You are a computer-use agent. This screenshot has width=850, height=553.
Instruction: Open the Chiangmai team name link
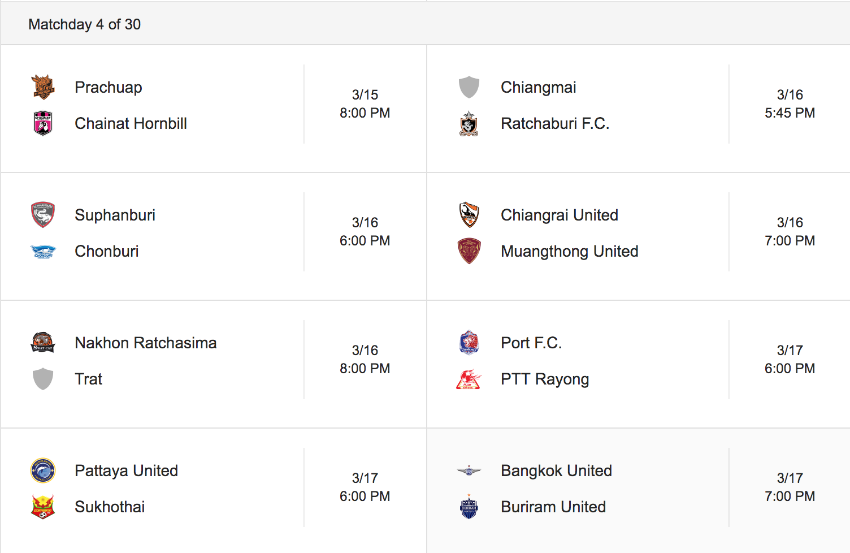[x=538, y=87]
